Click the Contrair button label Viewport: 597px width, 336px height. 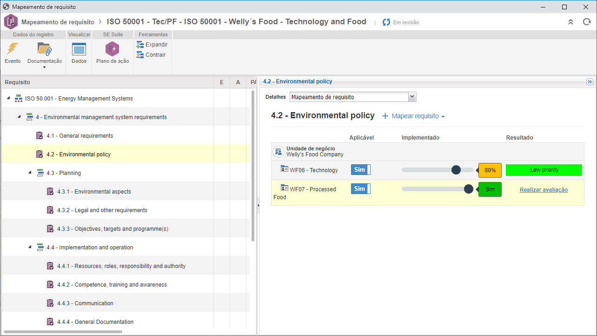pyautogui.click(x=155, y=55)
